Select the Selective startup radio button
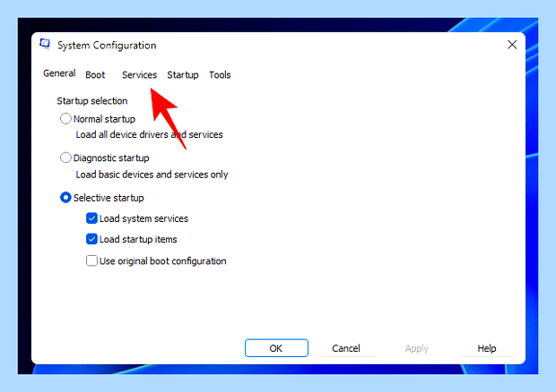 click(x=65, y=198)
